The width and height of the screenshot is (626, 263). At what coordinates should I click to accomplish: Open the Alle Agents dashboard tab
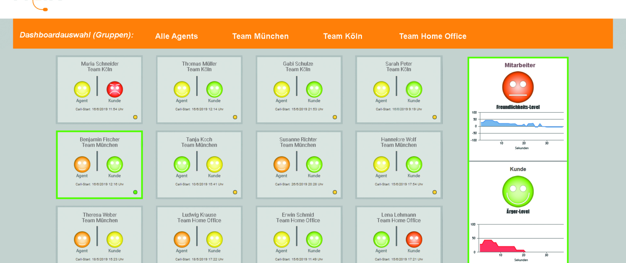coord(176,36)
